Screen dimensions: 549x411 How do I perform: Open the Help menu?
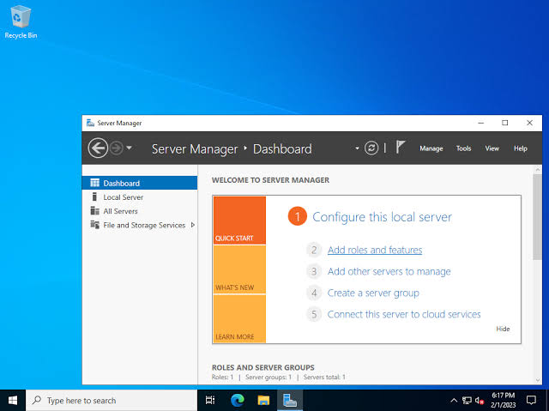(521, 148)
